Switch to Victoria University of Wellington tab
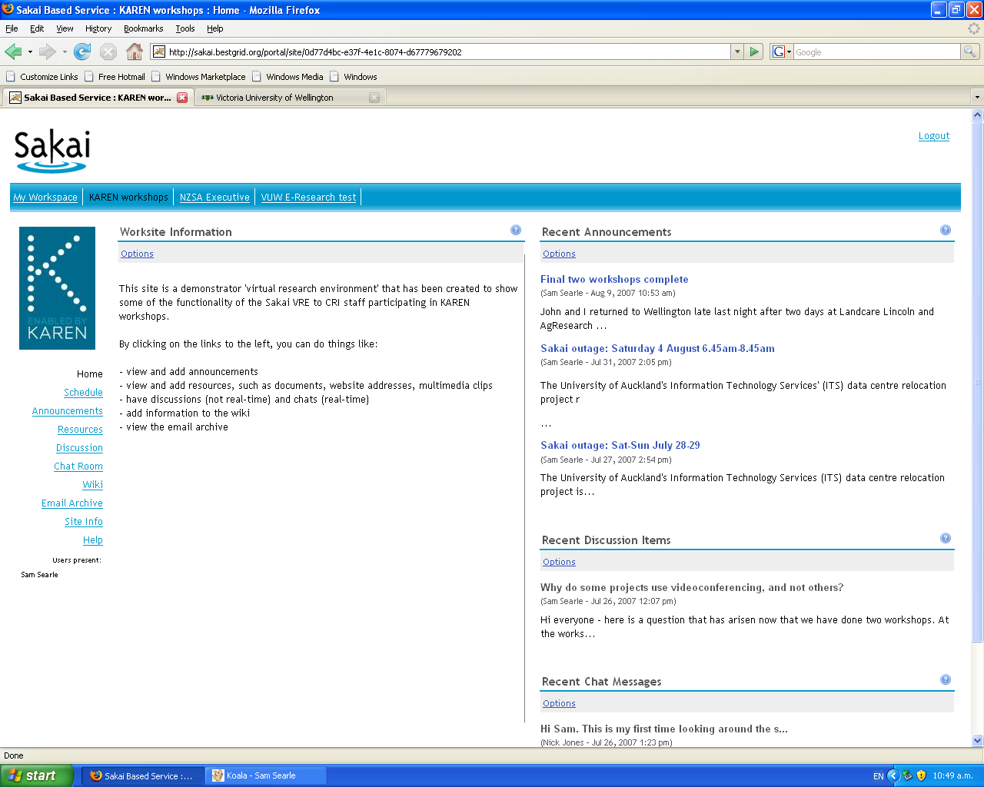984x787 pixels. (274, 98)
